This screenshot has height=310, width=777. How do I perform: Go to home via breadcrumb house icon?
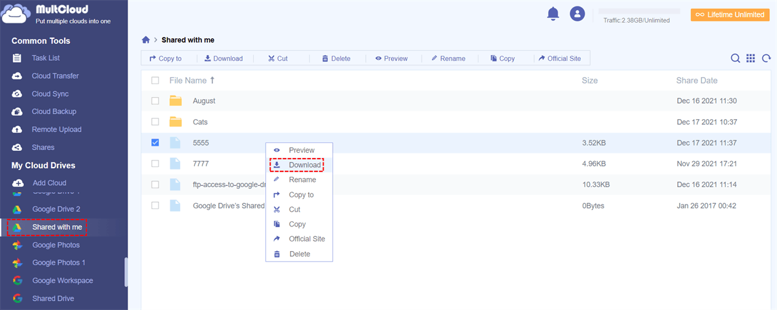click(x=146, y=40)
